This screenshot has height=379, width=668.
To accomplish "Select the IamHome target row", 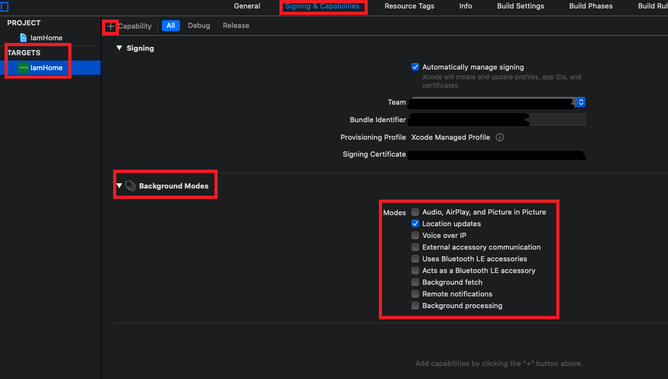I will coord(50,68).
